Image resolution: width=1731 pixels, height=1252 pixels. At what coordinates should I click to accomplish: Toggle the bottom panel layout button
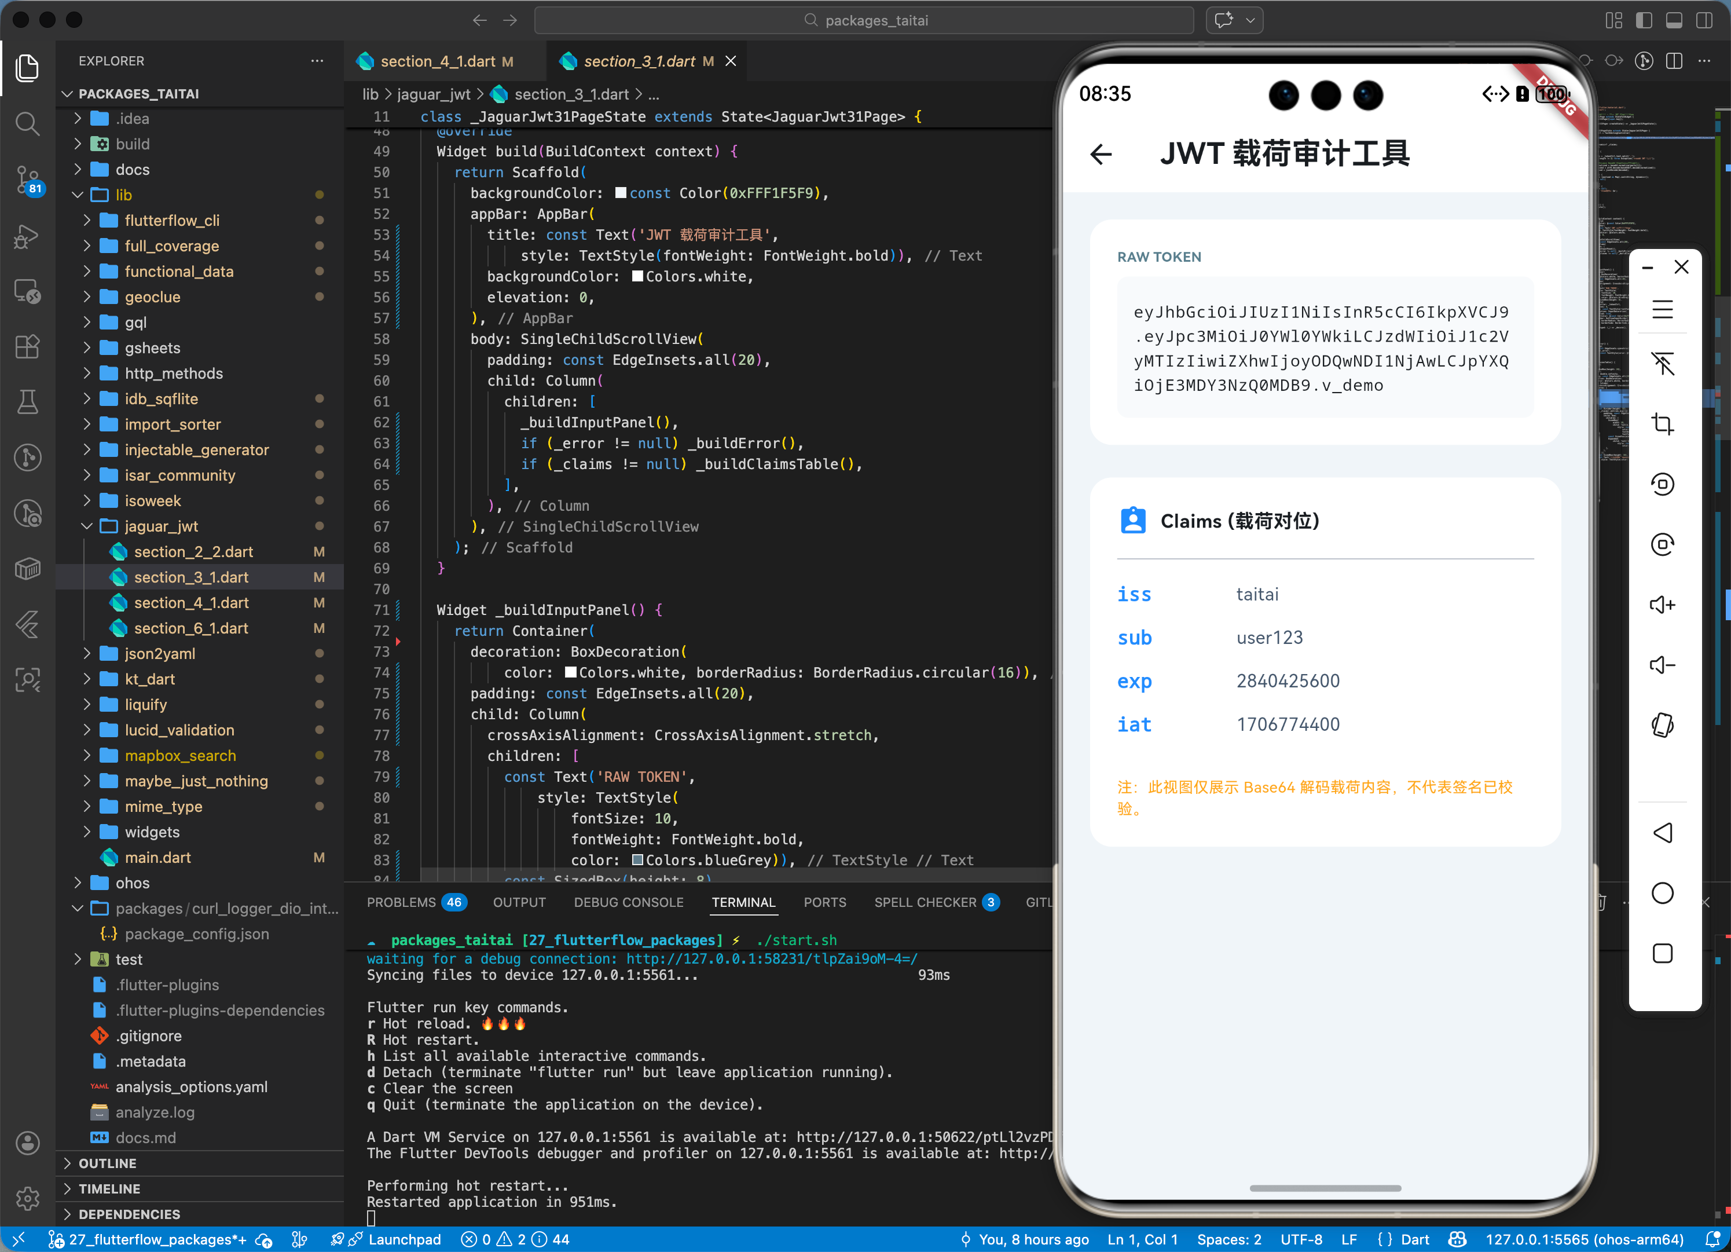pyautogui.click(x=1674, y=21)
